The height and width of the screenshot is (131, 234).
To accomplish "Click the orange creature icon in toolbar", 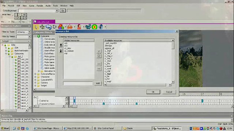I will [x=70, y=27].
